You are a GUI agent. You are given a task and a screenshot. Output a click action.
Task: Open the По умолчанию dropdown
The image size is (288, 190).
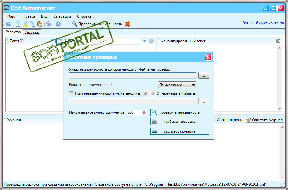[177, 85]
